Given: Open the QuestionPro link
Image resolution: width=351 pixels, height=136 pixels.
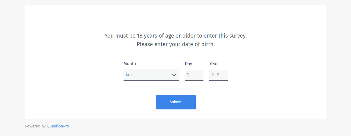Looking at the screenshot, I should tap(58, 126).
